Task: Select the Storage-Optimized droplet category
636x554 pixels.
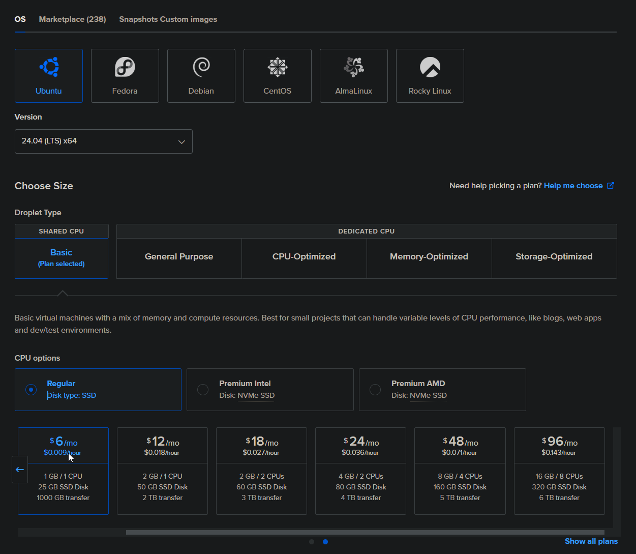Action: coord(554,256)
